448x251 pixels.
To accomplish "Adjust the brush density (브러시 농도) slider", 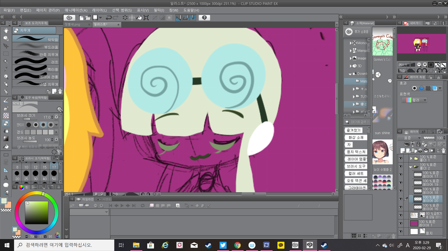I will tap(30, 141).
